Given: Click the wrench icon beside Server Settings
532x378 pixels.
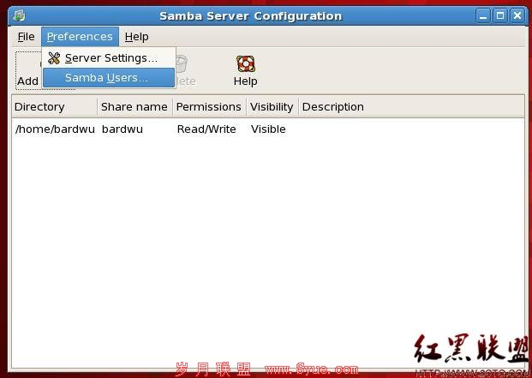Looking at the screenshot, I should [x=54, y=58].
